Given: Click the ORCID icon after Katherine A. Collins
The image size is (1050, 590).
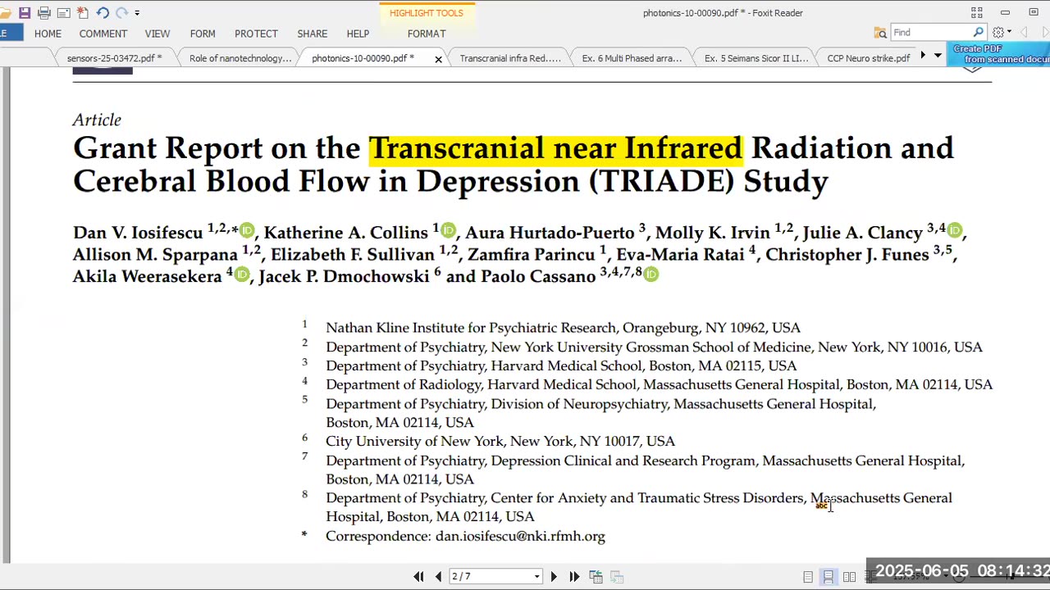Looking at the screenshot, I should (x=448, y=230).
